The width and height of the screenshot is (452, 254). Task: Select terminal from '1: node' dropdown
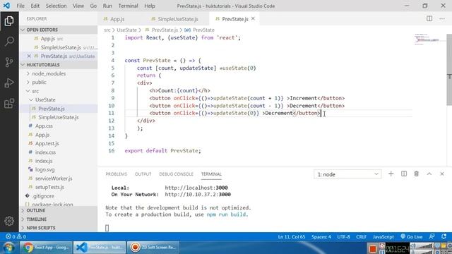tap(347, 174)
